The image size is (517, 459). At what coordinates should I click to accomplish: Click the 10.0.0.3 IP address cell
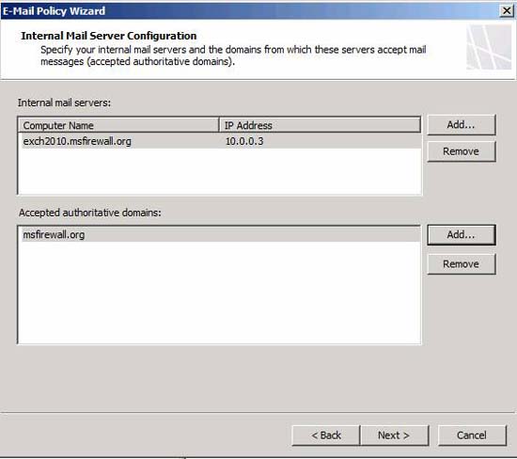pyautogui.click(x=244, y=141)
